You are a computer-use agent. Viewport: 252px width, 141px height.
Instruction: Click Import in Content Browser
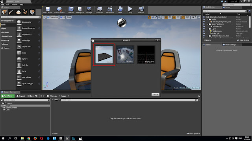21,96
